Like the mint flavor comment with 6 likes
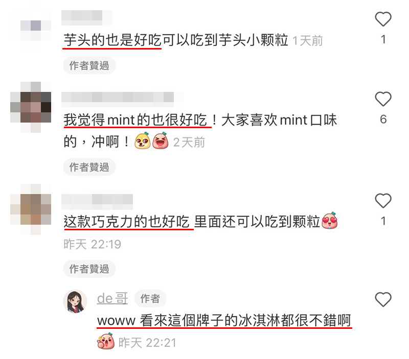The height and width of the screenshot is (359, 409). pos(383,99)
